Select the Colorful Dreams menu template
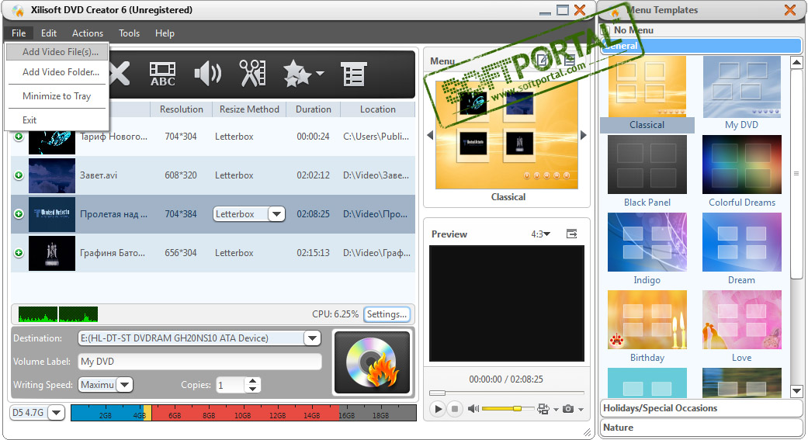 point(741,171)
